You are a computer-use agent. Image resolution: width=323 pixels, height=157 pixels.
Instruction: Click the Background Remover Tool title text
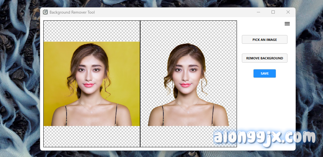tap(72, 12)
